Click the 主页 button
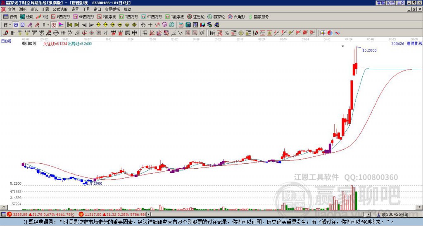This screenshot has height=226, width=423. (x=401, y=3)
